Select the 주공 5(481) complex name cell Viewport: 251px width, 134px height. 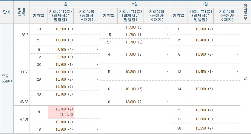point(7,78)
